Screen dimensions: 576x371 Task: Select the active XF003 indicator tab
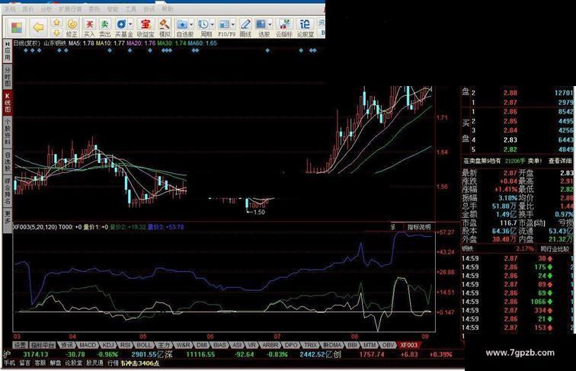pyautogui.click(x=409, y=345)
